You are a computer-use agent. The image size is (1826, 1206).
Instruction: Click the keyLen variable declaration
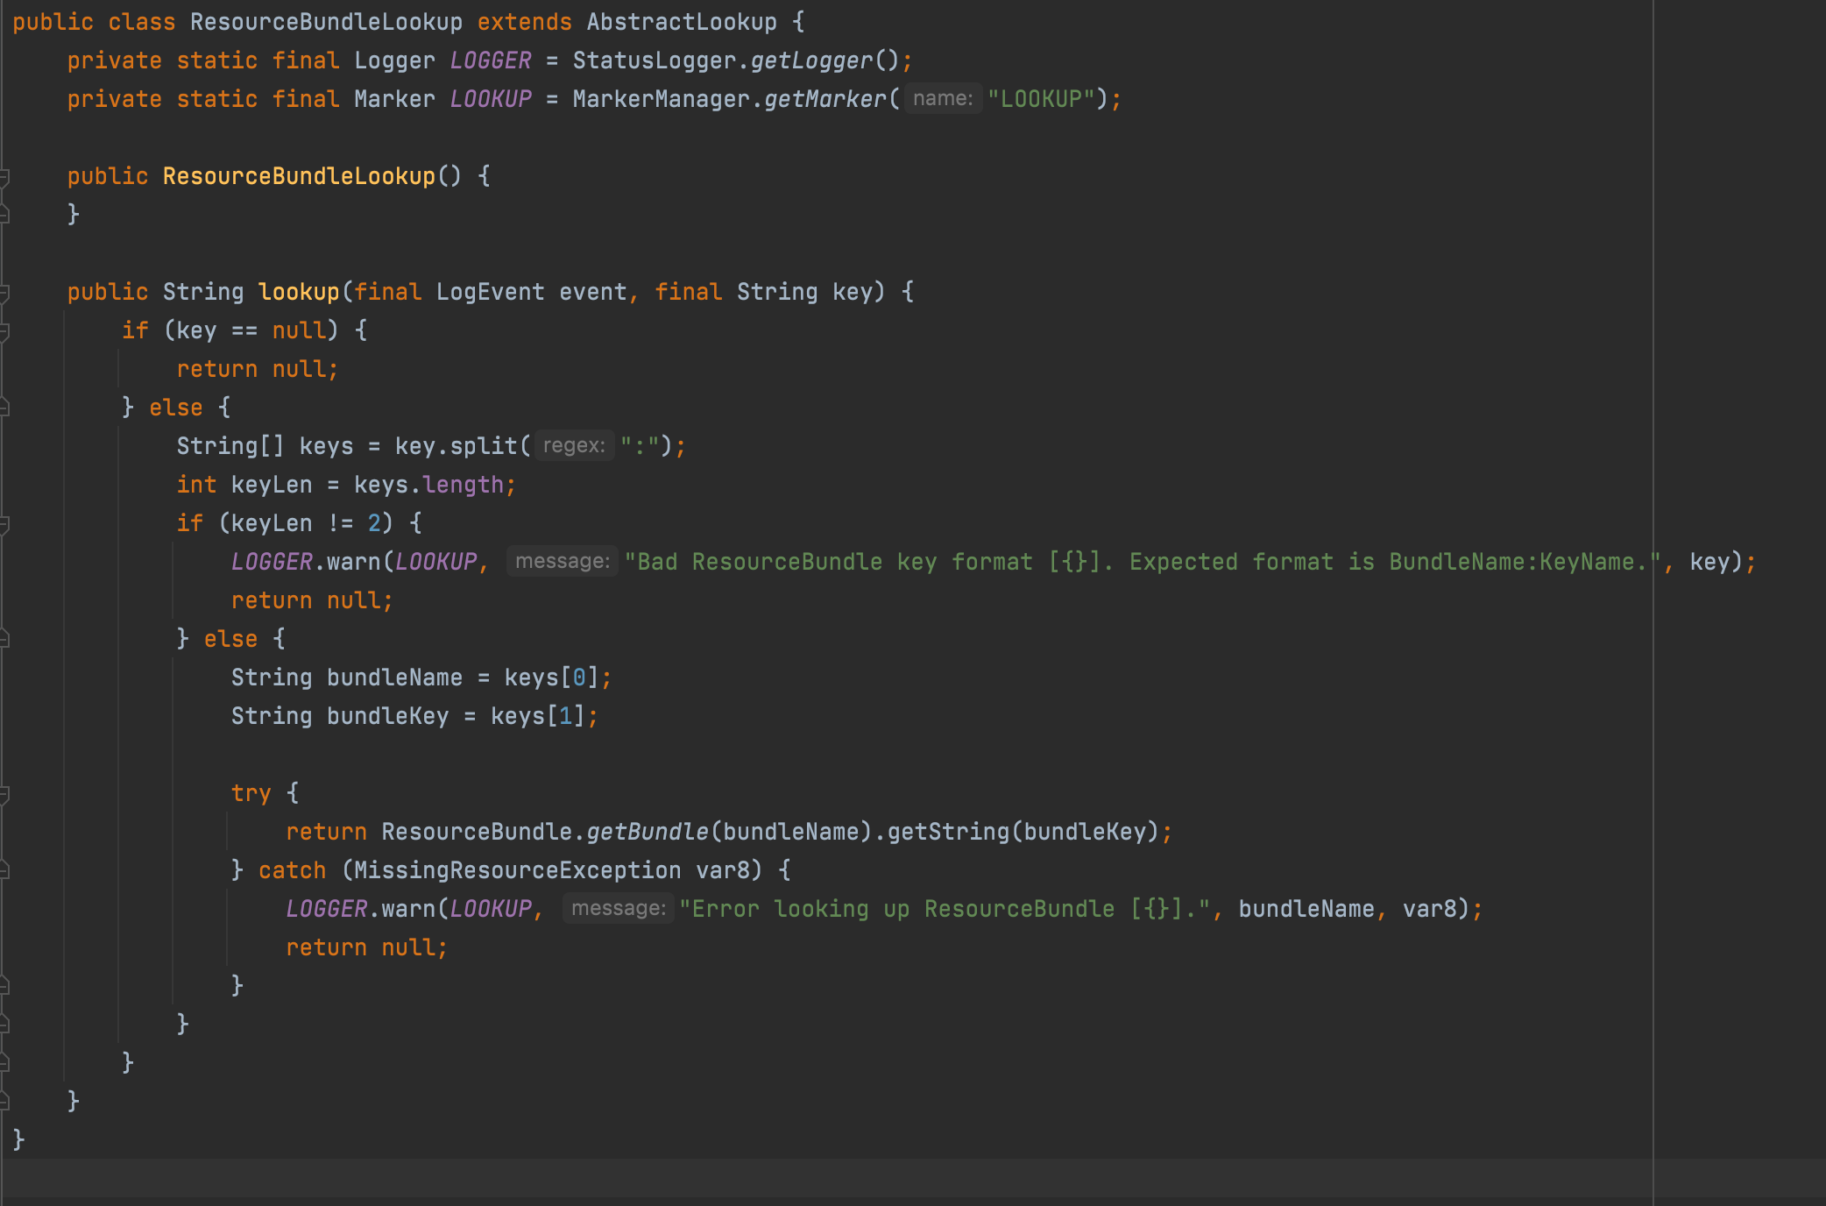(x=271, y=485)
